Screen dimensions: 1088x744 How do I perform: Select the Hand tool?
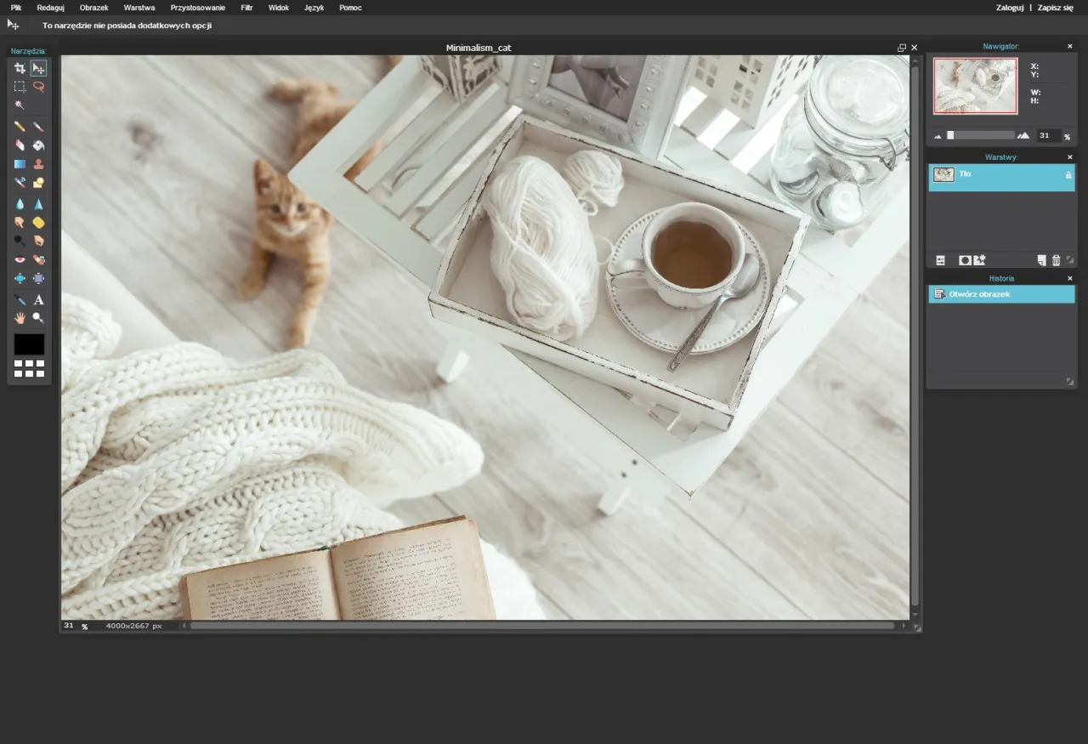[20, 317]
